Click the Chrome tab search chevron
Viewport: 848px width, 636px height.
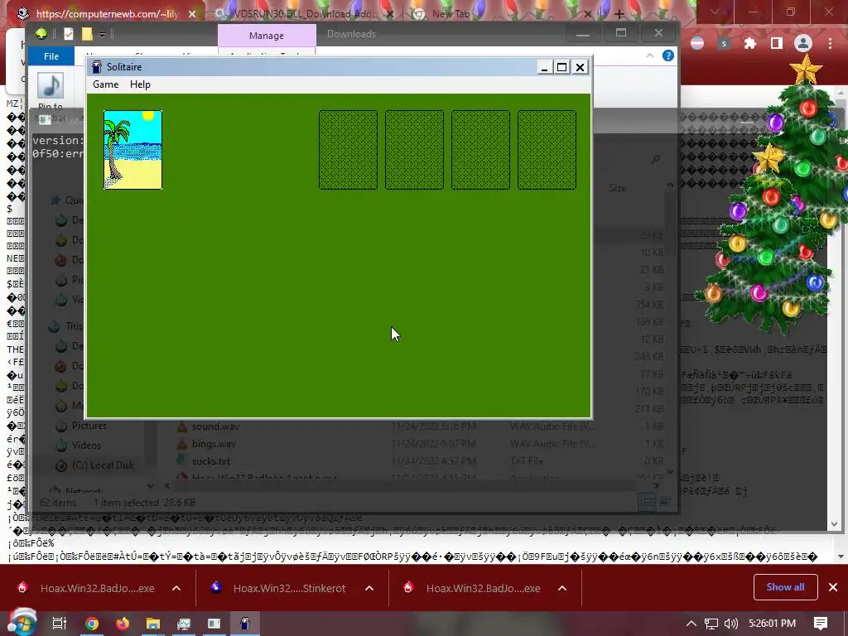point(714,12)
